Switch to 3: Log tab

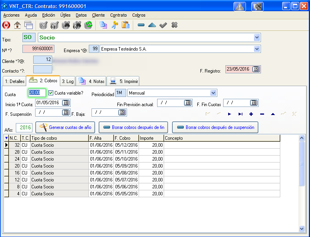click(68, 81)
